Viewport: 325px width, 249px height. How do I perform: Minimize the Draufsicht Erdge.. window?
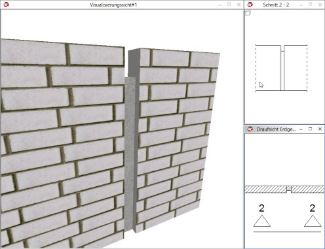(x=301, y=129)
